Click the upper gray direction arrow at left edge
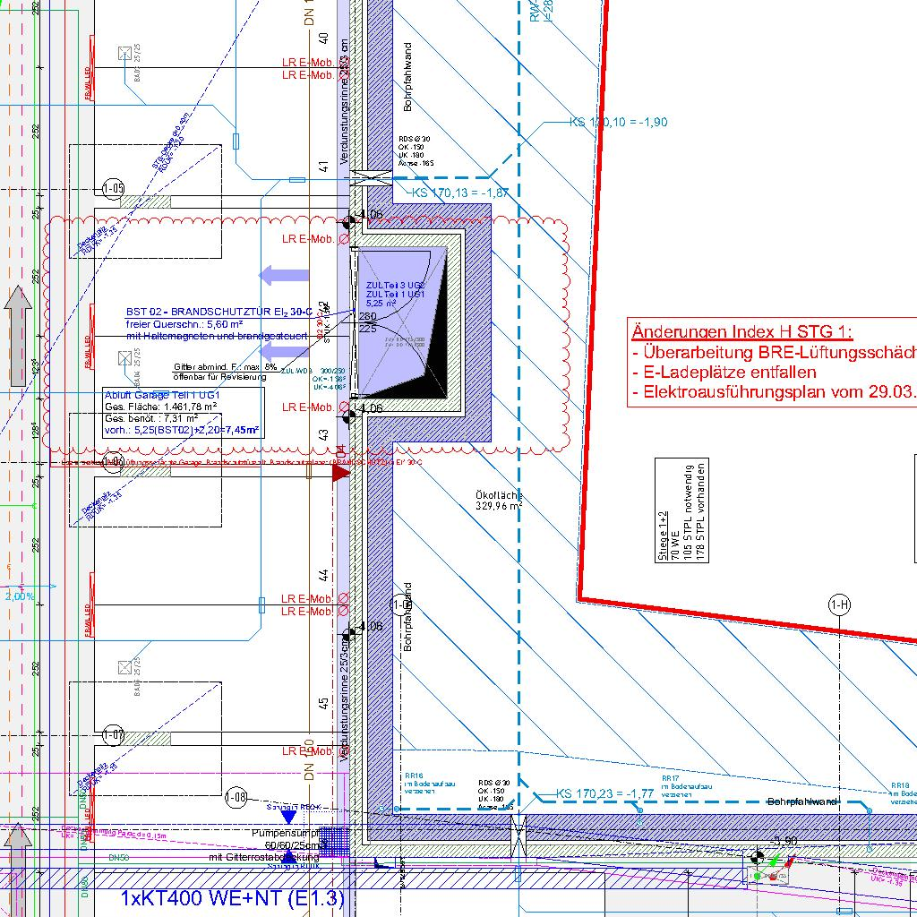Screen dimensions: 917x917 [16, 311]
